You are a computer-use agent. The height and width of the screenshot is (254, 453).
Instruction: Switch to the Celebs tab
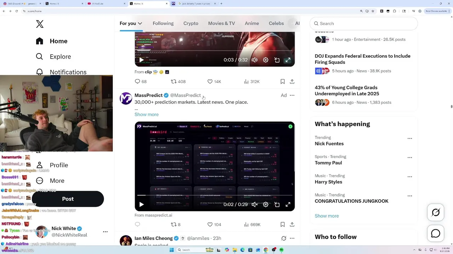[x=276, y=23]
